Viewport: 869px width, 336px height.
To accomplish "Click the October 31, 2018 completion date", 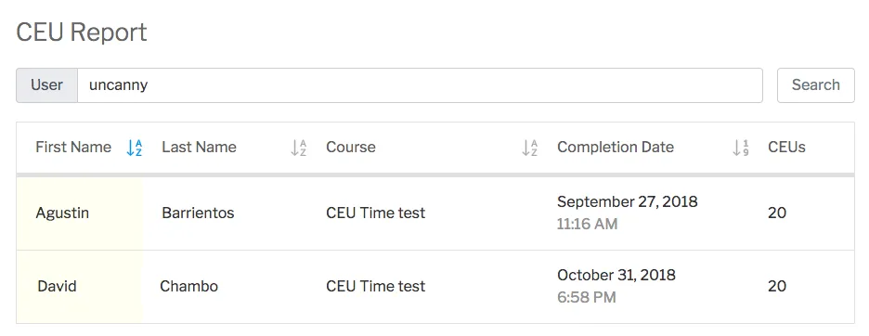I will (x=616, y=275).
